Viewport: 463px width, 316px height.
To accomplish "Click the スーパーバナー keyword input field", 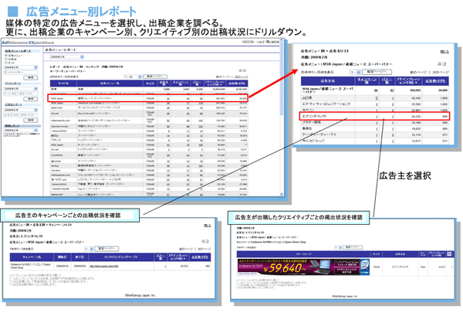I will coord(21,72).
